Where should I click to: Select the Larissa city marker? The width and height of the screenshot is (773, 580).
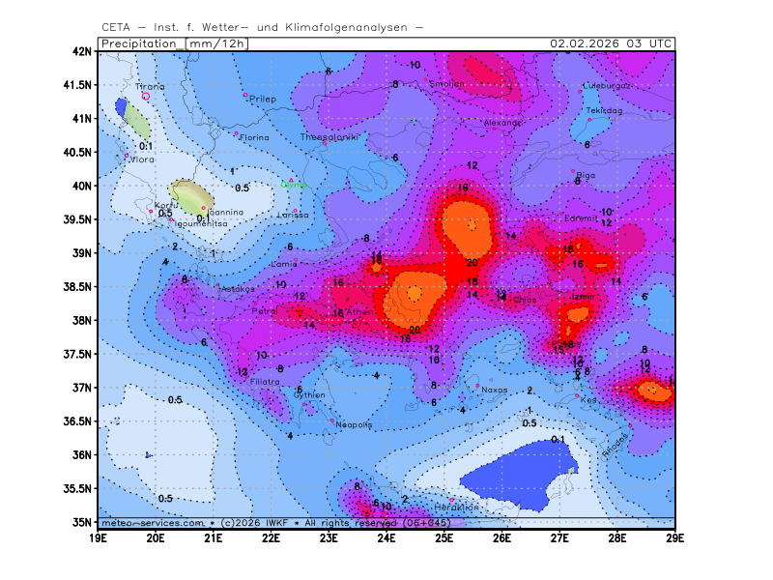(x=296, y=210)
